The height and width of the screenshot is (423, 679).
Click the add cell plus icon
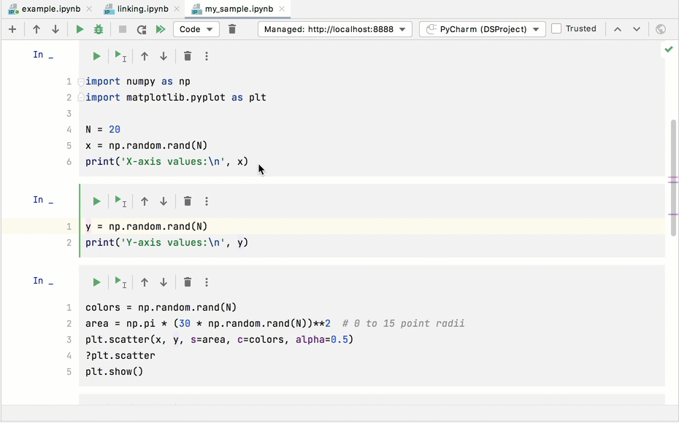(x=12, y=29)
